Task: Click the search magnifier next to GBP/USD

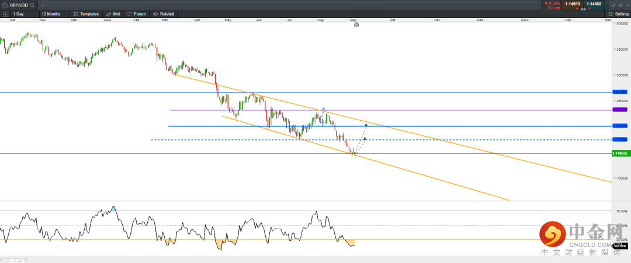Action: (32, 5)
